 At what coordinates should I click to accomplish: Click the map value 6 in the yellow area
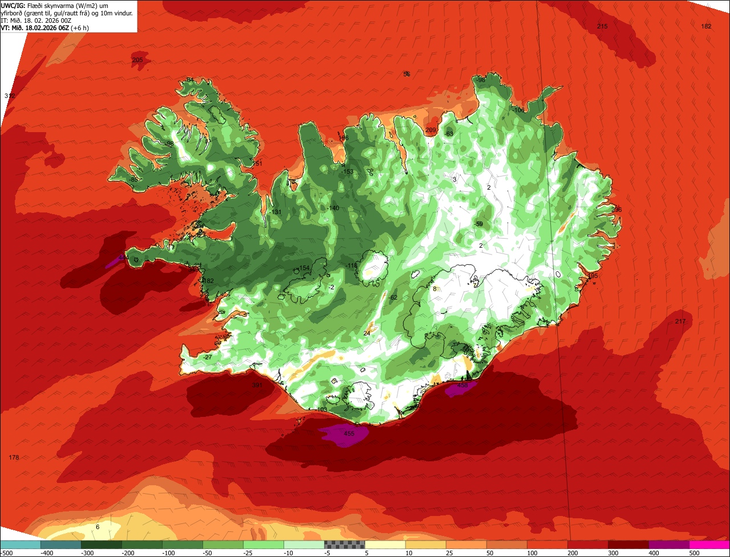pos(98,527)
